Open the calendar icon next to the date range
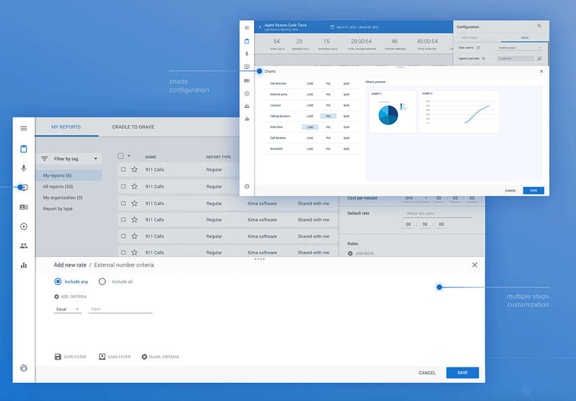Screen dimensions: 576x401 pos(332,27)
